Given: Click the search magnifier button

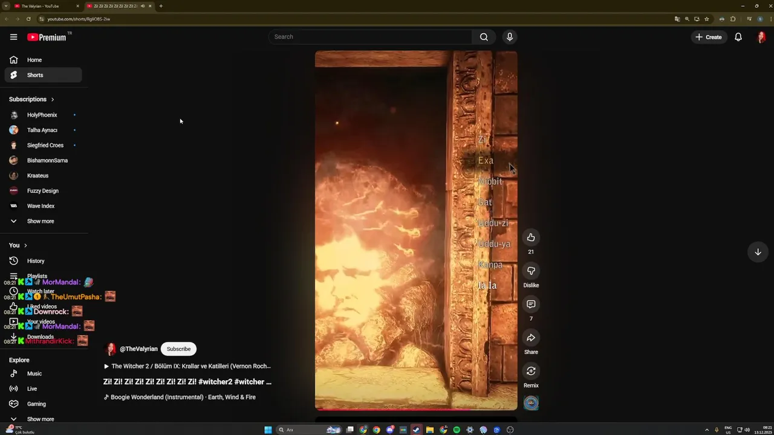Looking at the screenshot, I should (x=484, y=37).
